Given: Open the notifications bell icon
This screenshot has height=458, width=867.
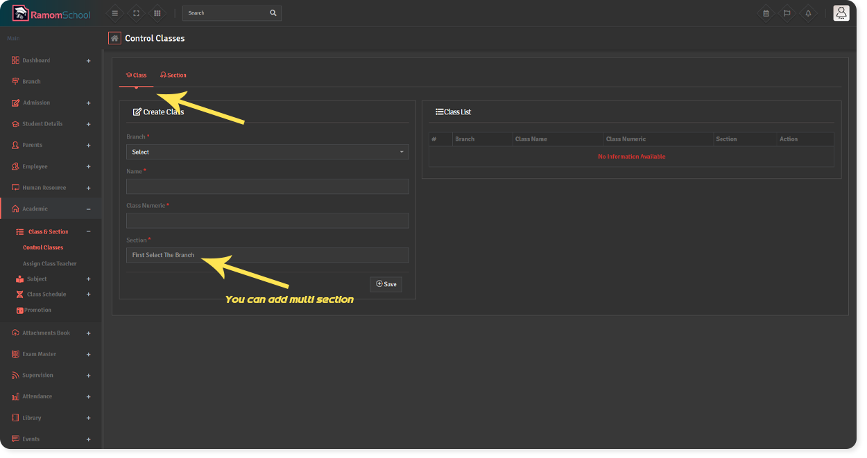Looking at the screenshot, I should click(x=808, y=13).
